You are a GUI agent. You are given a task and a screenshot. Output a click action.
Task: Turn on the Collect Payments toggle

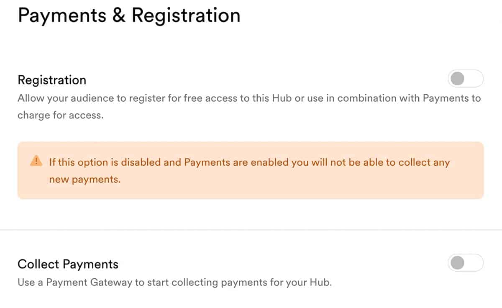[466, 263]
